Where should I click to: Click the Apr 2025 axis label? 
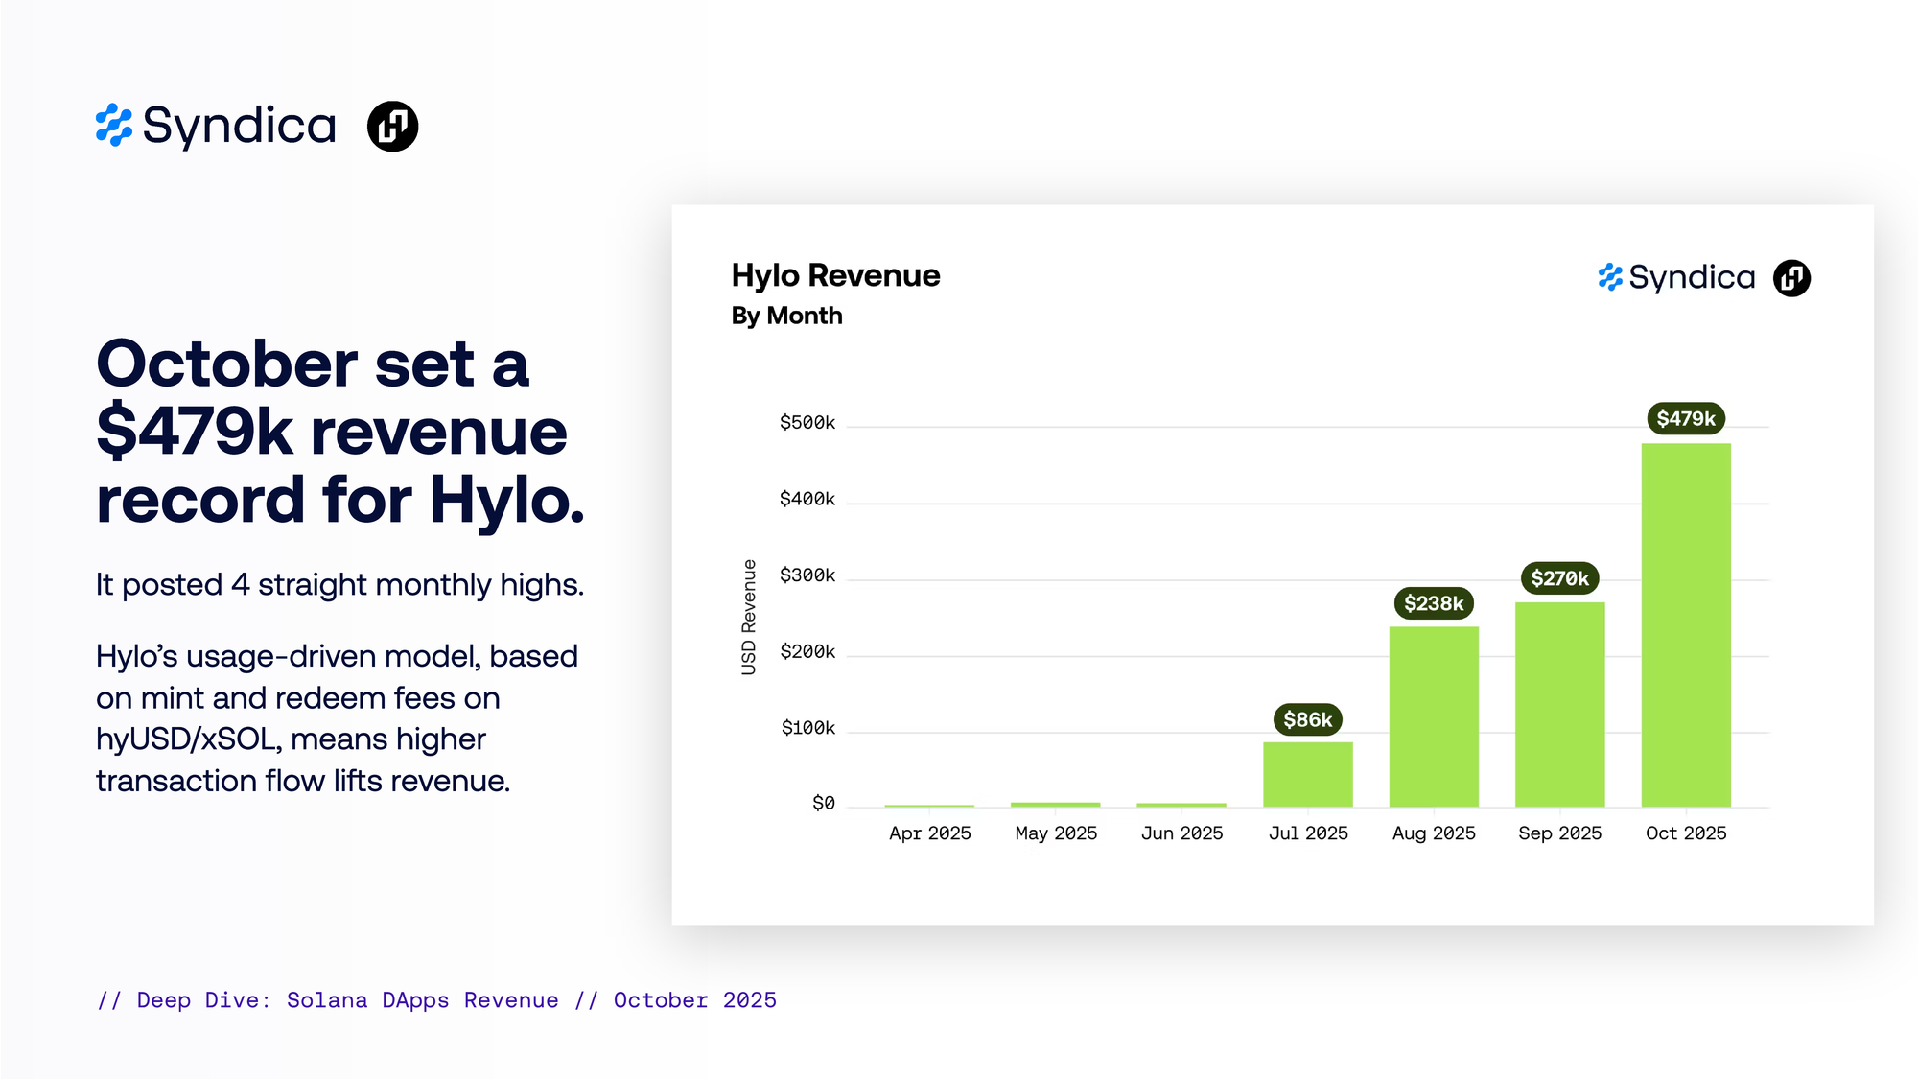tap(929, 833)
